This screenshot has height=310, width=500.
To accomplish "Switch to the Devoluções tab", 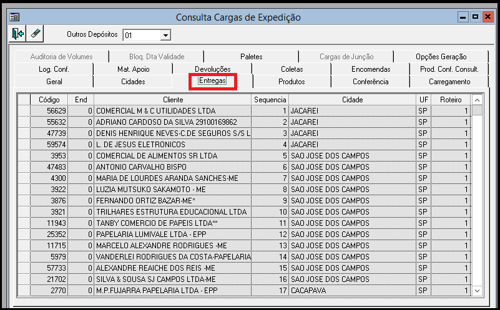I will [x=212, y=69].
